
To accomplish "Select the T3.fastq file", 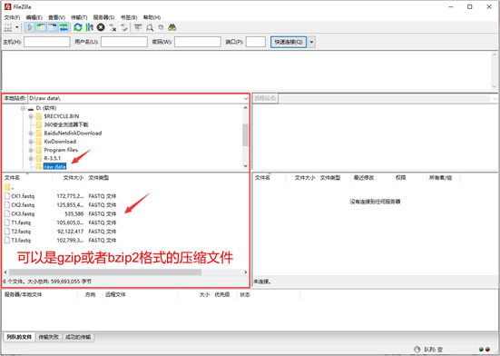I will pyautogui.click(x=21, y=240).
